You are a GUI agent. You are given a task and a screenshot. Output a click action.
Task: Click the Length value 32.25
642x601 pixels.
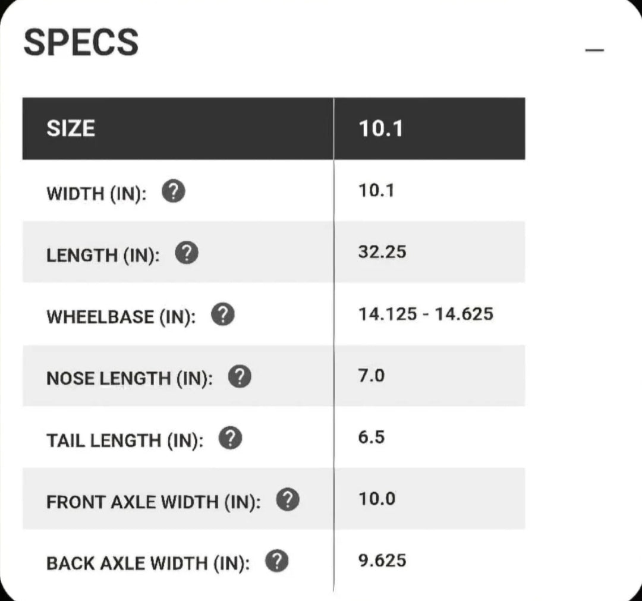(x=382, y=252)
